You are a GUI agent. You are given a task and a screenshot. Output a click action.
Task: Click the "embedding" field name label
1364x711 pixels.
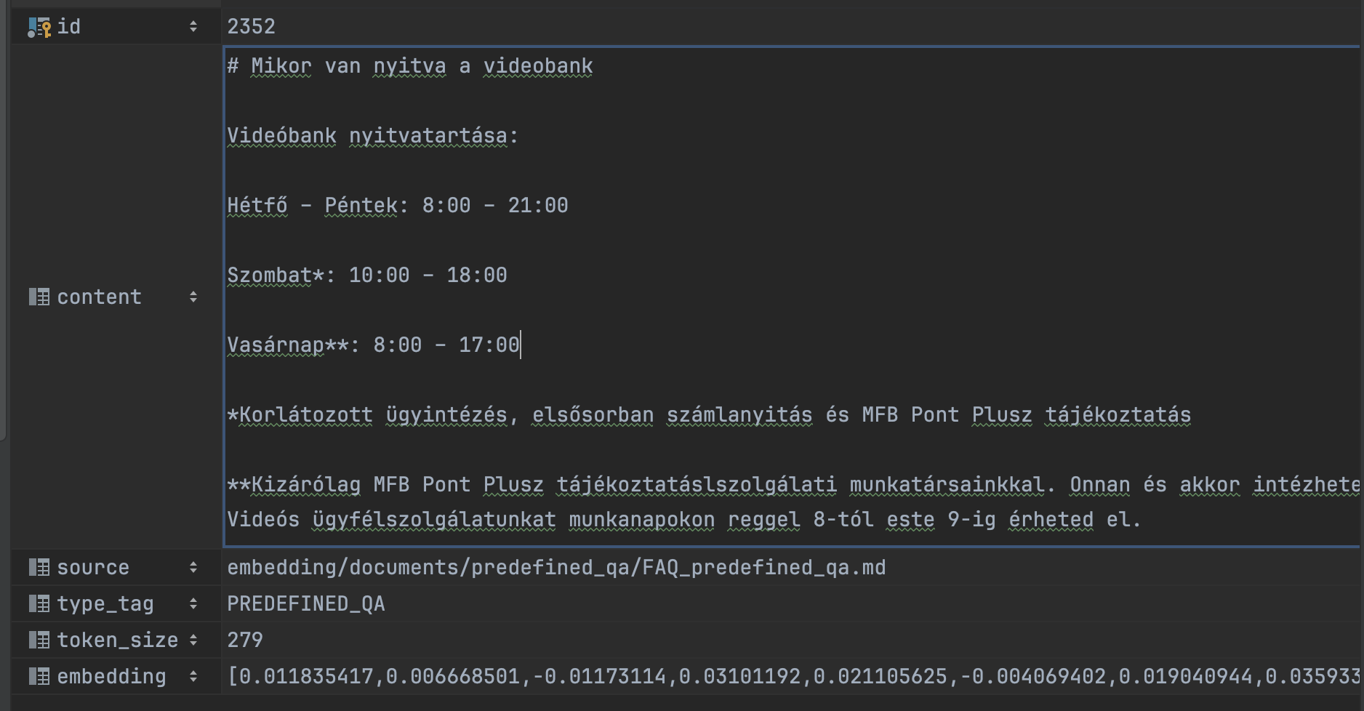click(x=111, y=676)
